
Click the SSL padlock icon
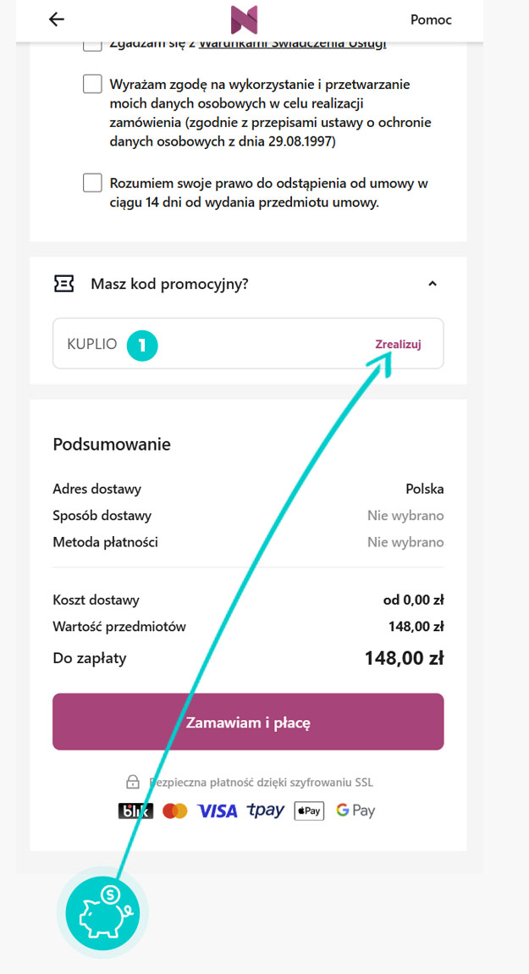coord(133,781)
